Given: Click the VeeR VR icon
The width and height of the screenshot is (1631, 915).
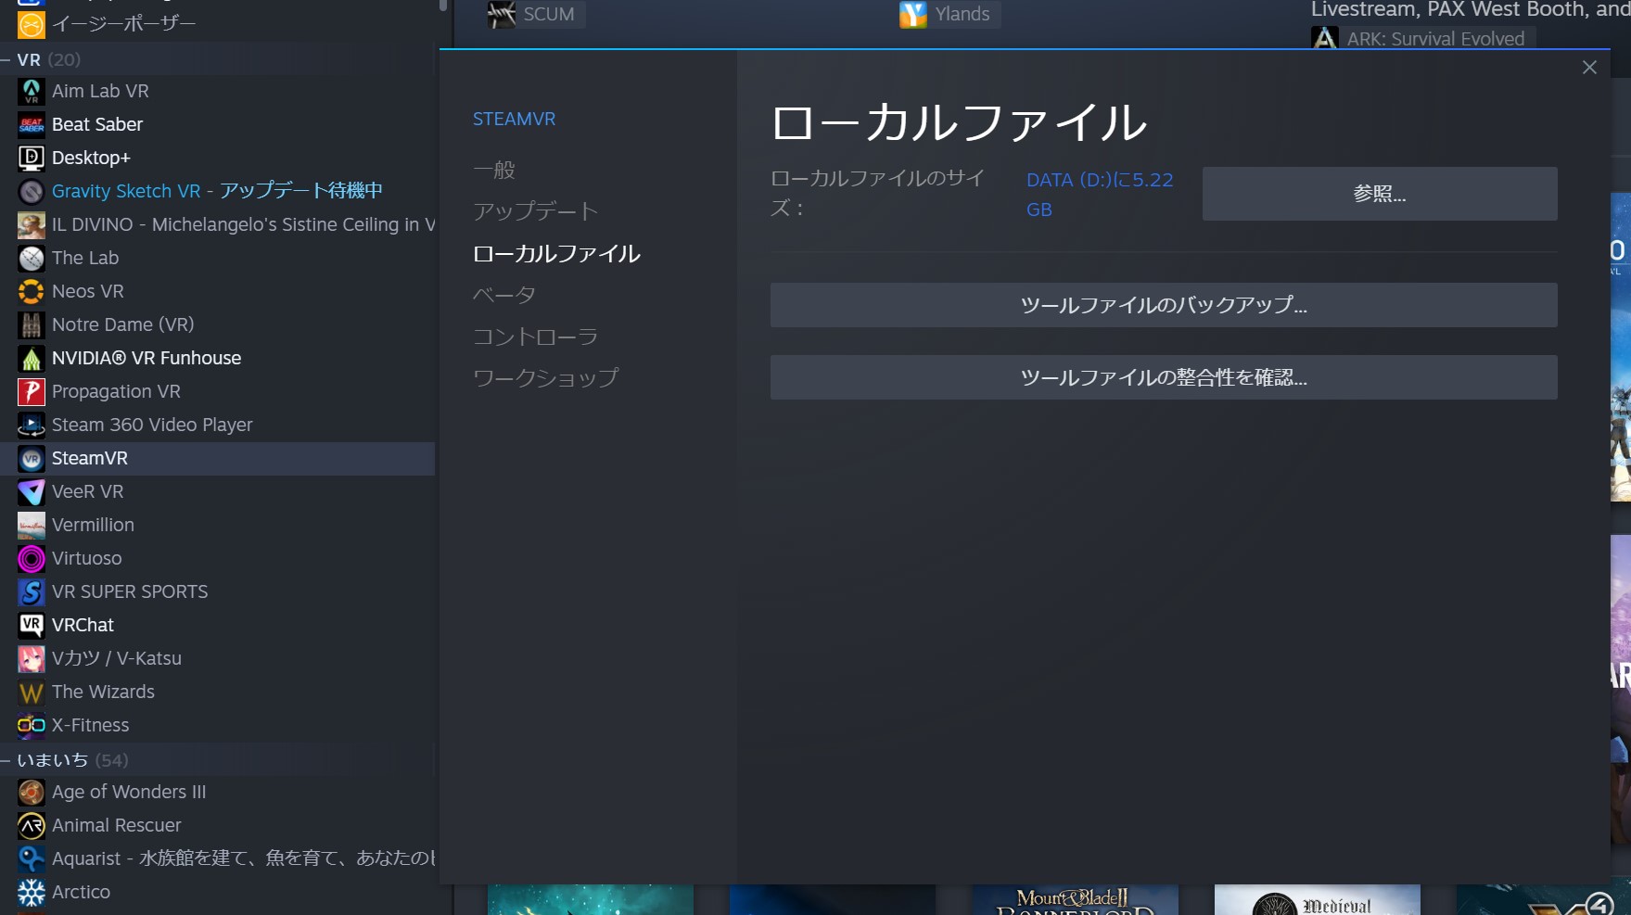Looking at the screenshot, I should pyautogui.click(x=31, y=491).
